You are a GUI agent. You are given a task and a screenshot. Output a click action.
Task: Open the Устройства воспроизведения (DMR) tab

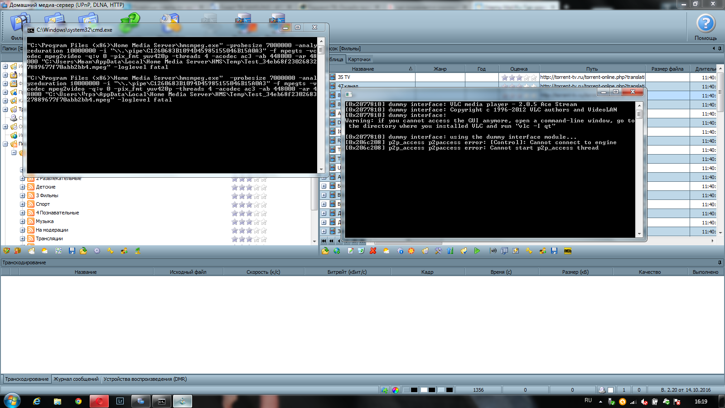point(145,379)
